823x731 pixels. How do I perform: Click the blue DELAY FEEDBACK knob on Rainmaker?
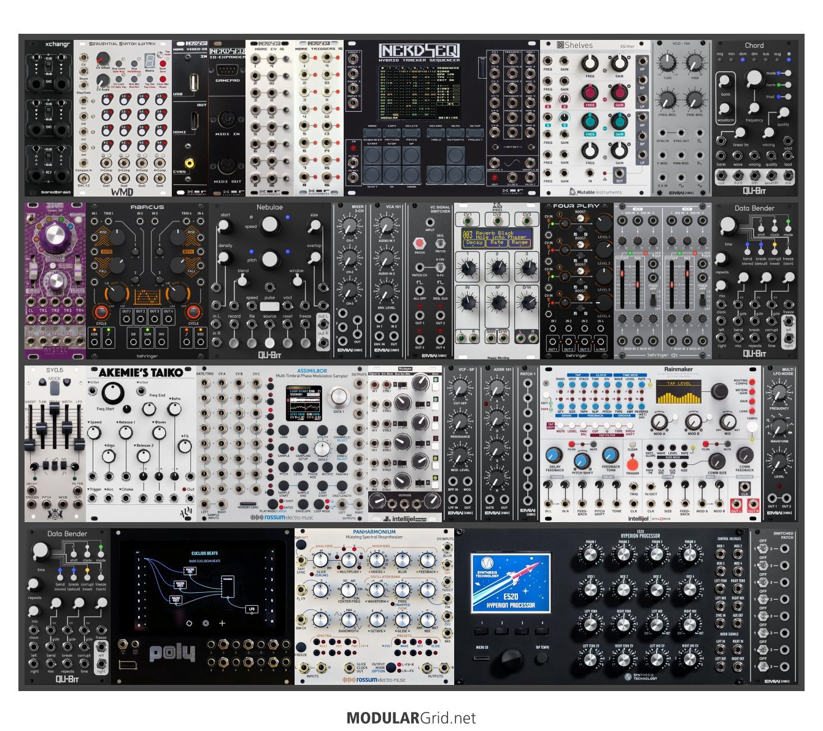coord(555,455)
